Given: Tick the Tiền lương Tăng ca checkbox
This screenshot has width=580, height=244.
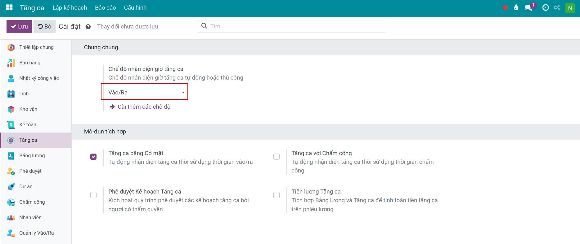Looking at the screenshot, I should [x=277, y=195].
